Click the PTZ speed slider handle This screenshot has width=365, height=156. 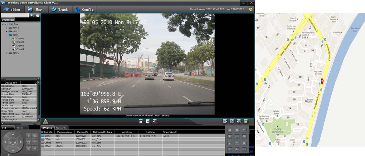(x=8, y=154)
